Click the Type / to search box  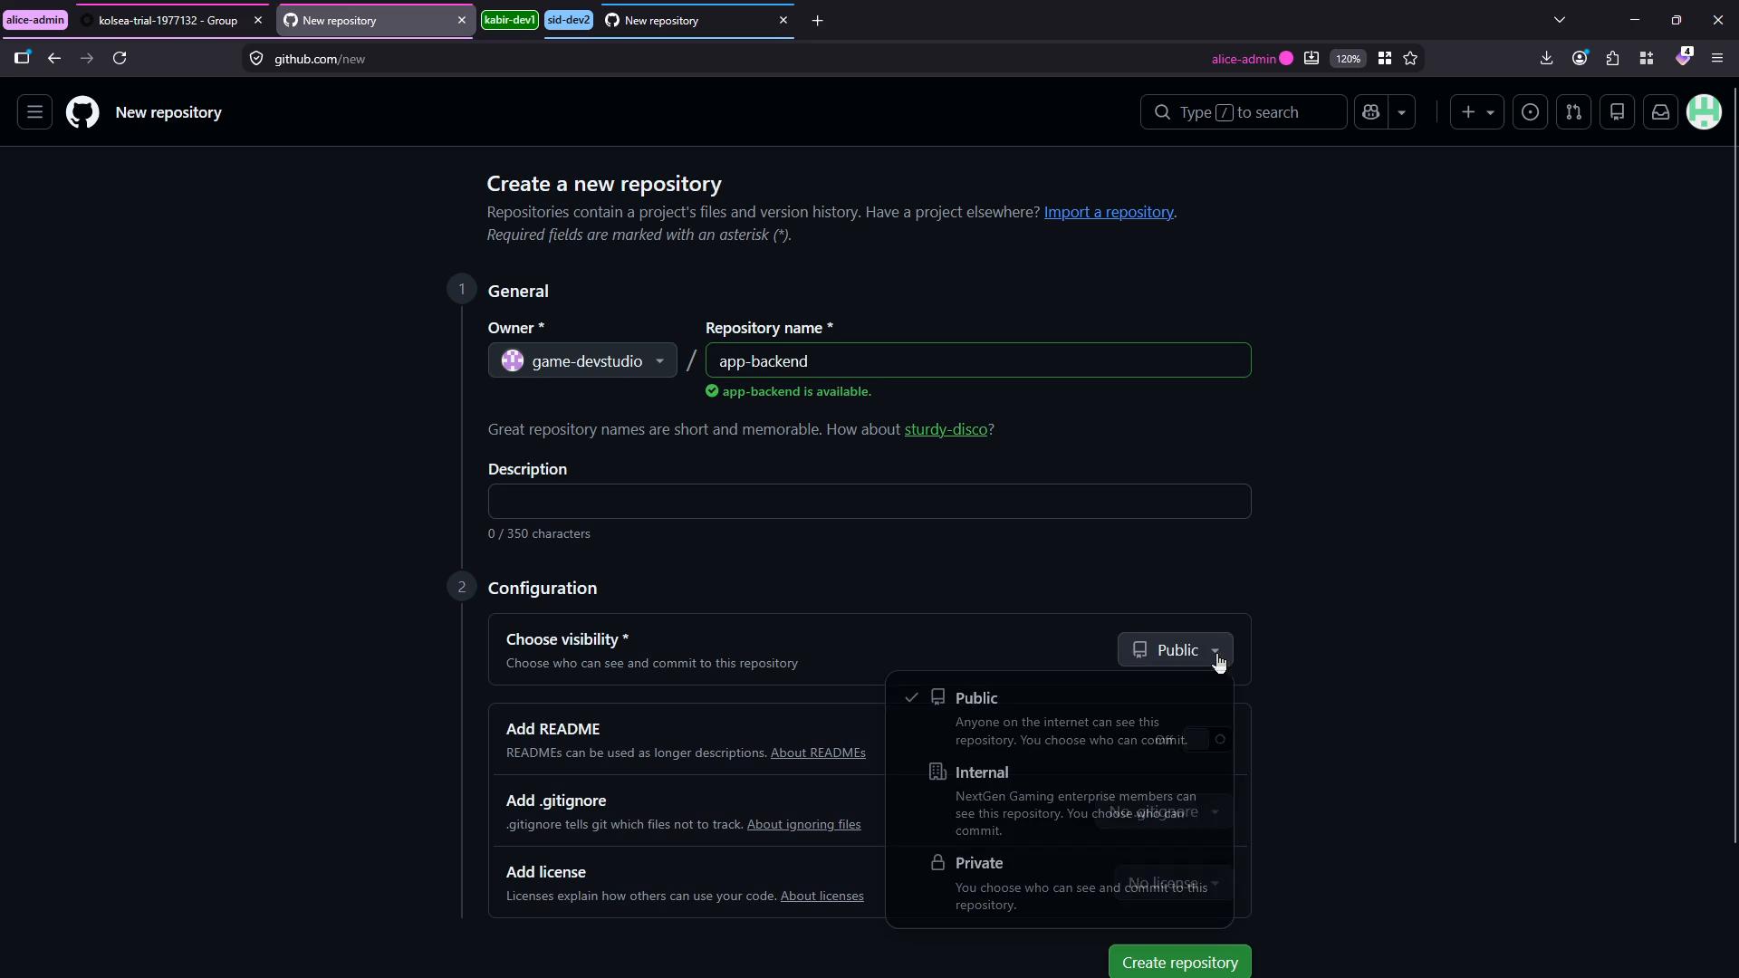tap(1243, 112)
